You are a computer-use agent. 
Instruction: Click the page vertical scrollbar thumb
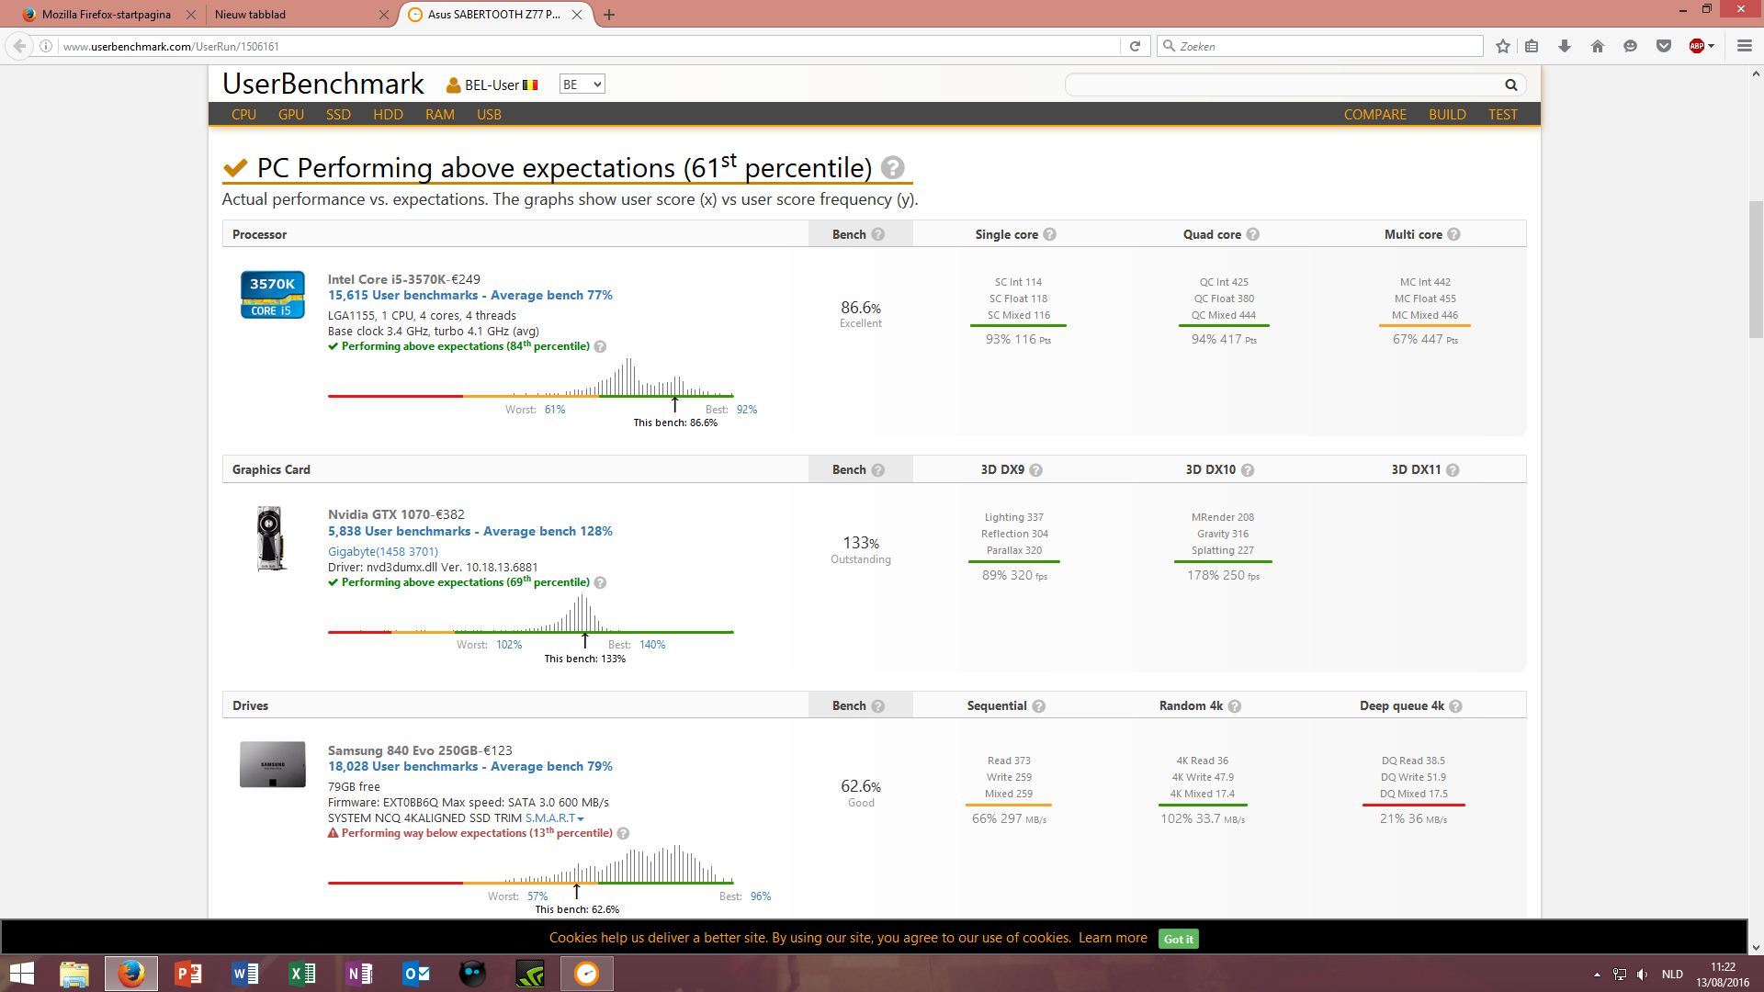click(x=1755, y=269)
